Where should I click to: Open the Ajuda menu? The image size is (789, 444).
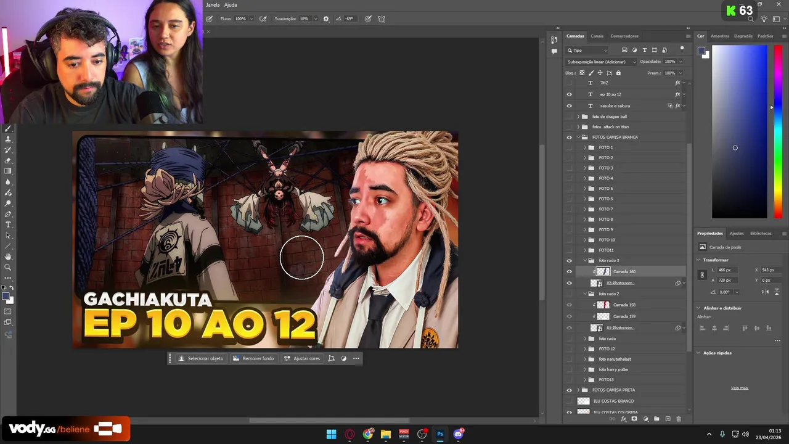(231, 5)
